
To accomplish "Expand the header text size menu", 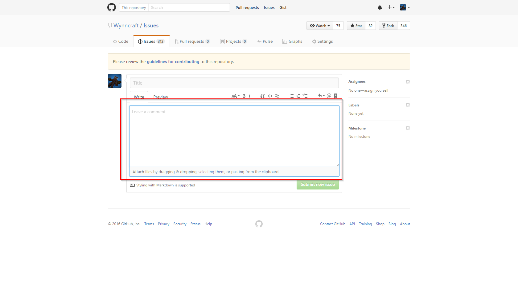I will point(236,96).
